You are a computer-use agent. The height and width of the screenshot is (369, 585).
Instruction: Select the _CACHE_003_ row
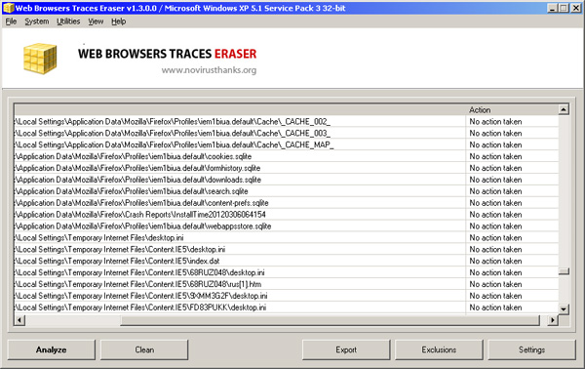pos(286,134)
